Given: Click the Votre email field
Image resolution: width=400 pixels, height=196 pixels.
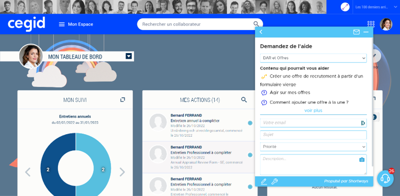Looking at the screenshot, I should pyautogui.click(x=313, y=123).
